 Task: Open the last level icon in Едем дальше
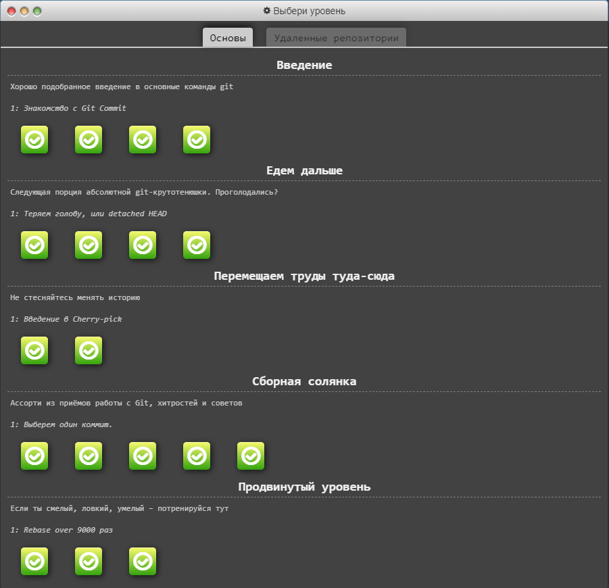(x=197, y=245)
